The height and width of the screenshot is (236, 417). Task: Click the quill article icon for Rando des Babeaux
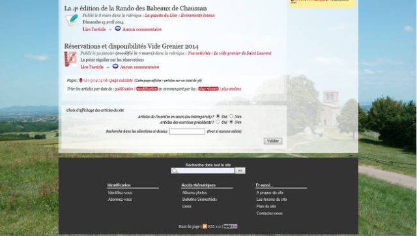tap(72, 20)
